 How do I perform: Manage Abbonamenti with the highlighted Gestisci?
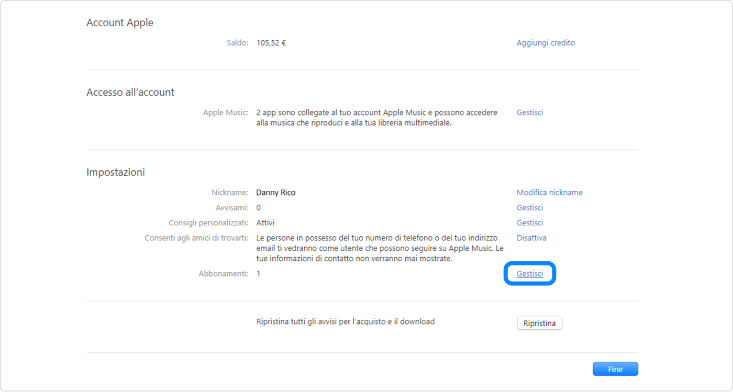(x=529, y=273)
